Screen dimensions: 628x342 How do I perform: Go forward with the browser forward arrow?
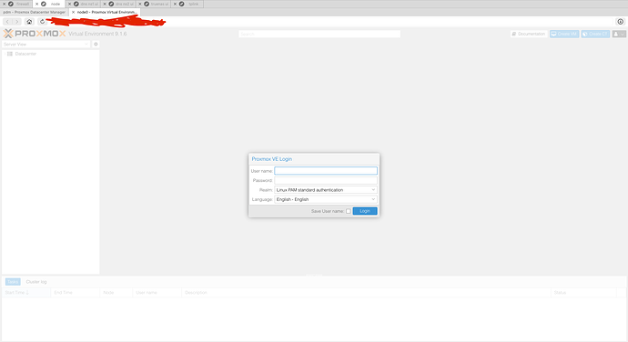(x=16, y=22)
